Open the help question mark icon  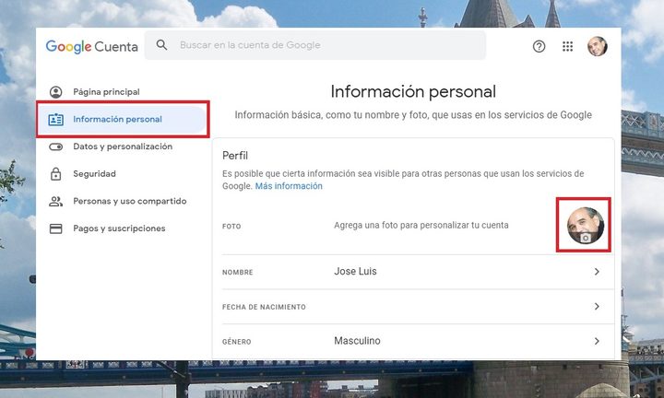539,46
